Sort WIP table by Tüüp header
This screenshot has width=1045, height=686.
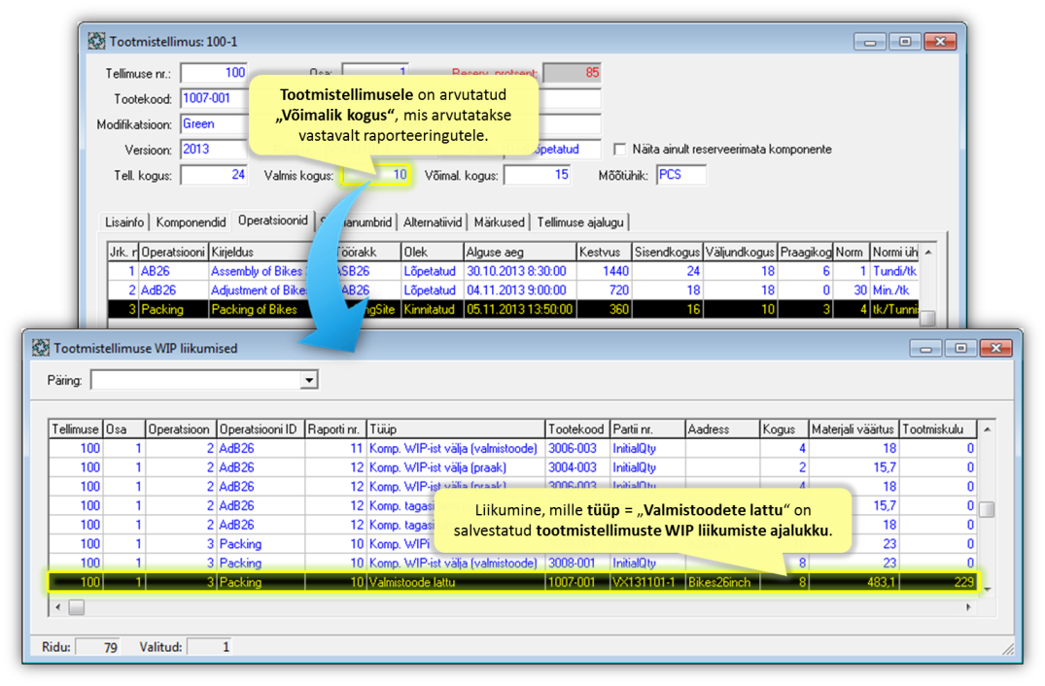(x=456, y=429)
